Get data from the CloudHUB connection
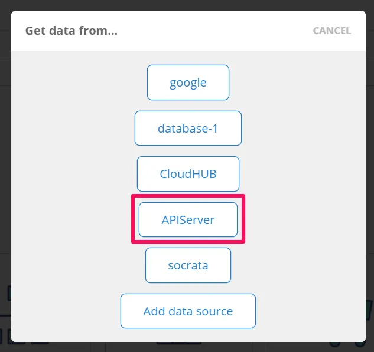374x352 pixels. 188,174
